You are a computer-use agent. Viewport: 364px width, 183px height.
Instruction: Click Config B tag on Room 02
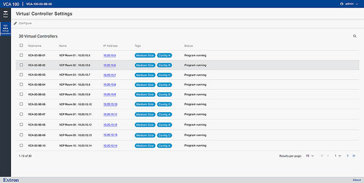coord(165,65)
